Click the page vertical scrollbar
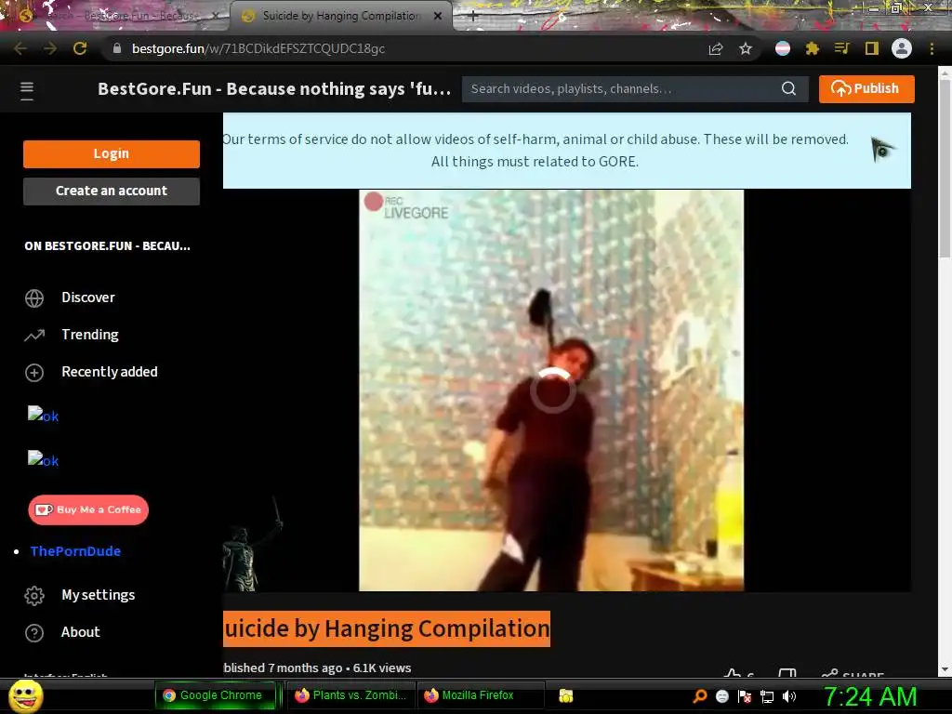The image size is (952, 714). coord(945,170)
